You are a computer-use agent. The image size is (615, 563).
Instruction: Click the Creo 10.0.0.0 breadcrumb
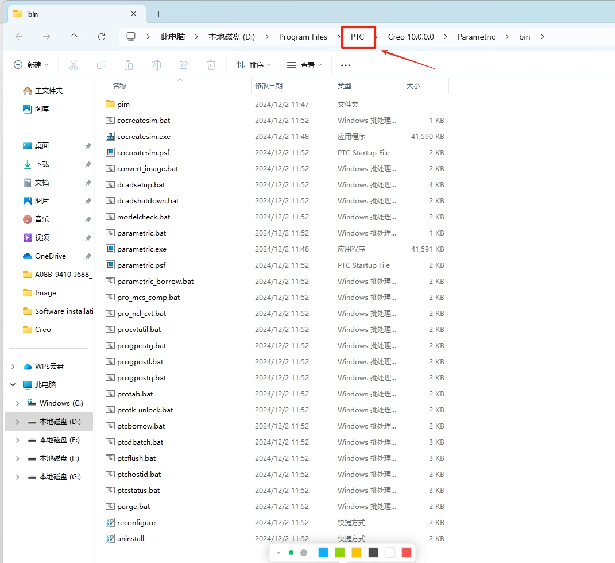411,37
